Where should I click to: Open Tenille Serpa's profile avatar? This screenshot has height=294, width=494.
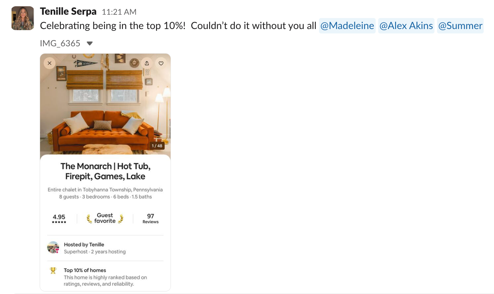23,18
